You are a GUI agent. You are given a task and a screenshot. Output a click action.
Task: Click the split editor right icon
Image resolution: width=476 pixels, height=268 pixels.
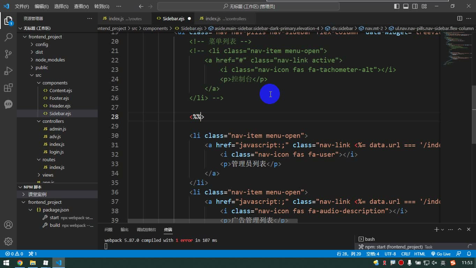coord(460,18)
